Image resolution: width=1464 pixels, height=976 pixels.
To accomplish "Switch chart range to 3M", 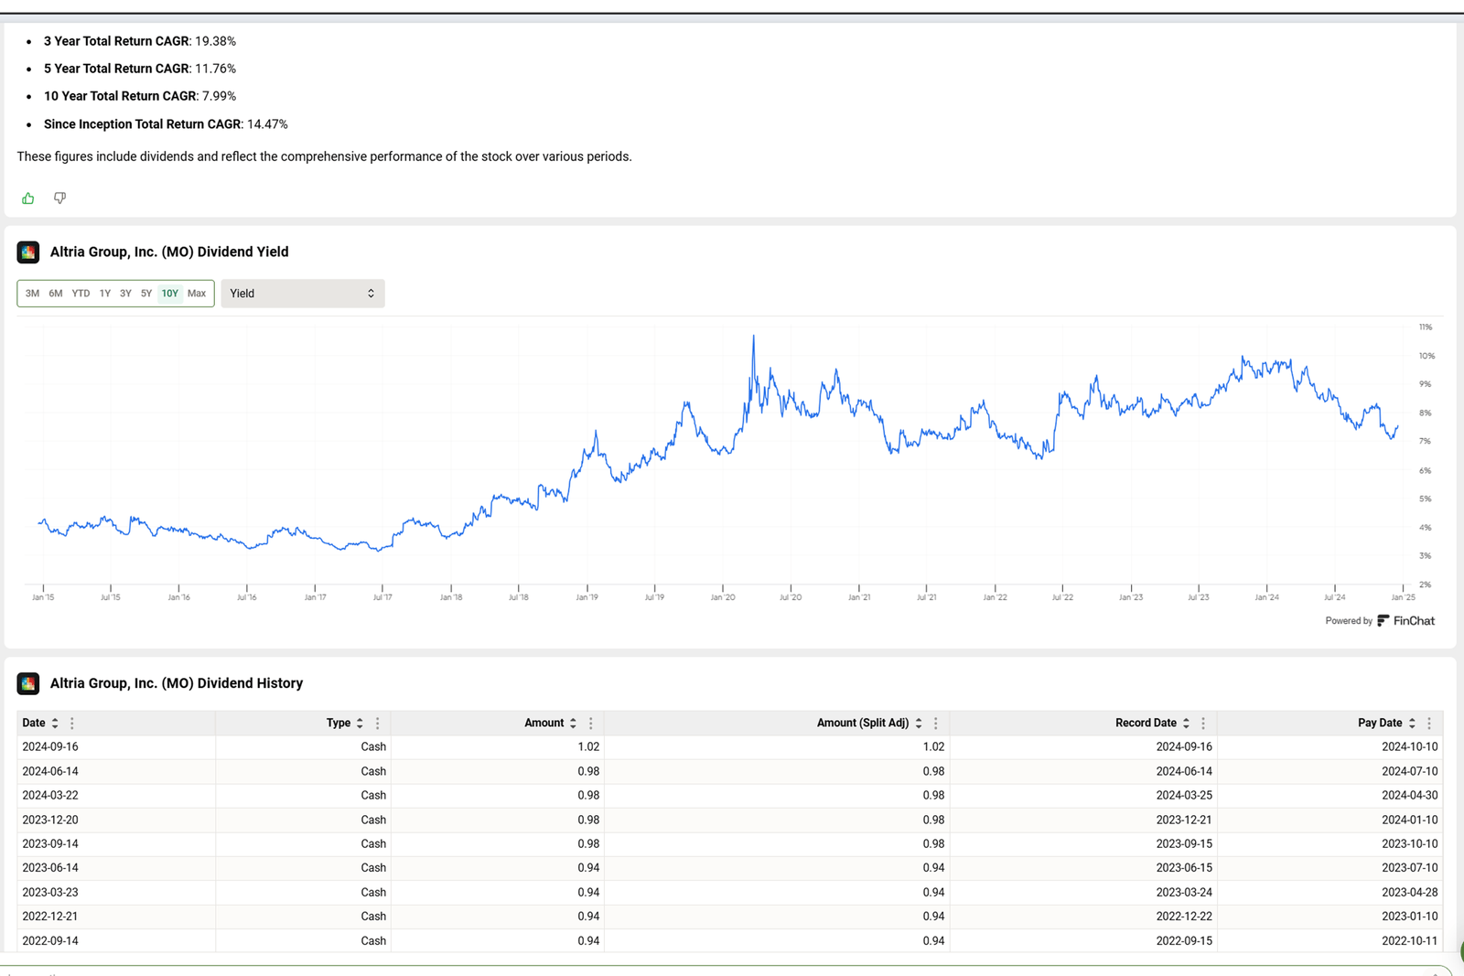I will (33, 293).
